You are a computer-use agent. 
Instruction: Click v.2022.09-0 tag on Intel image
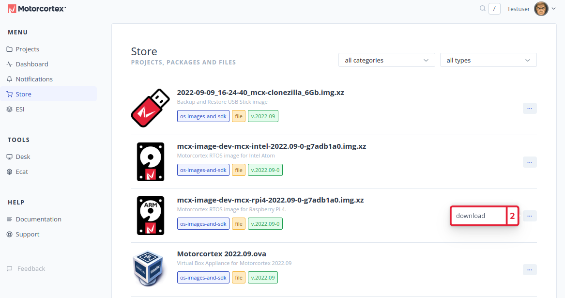tap(265, 170)
